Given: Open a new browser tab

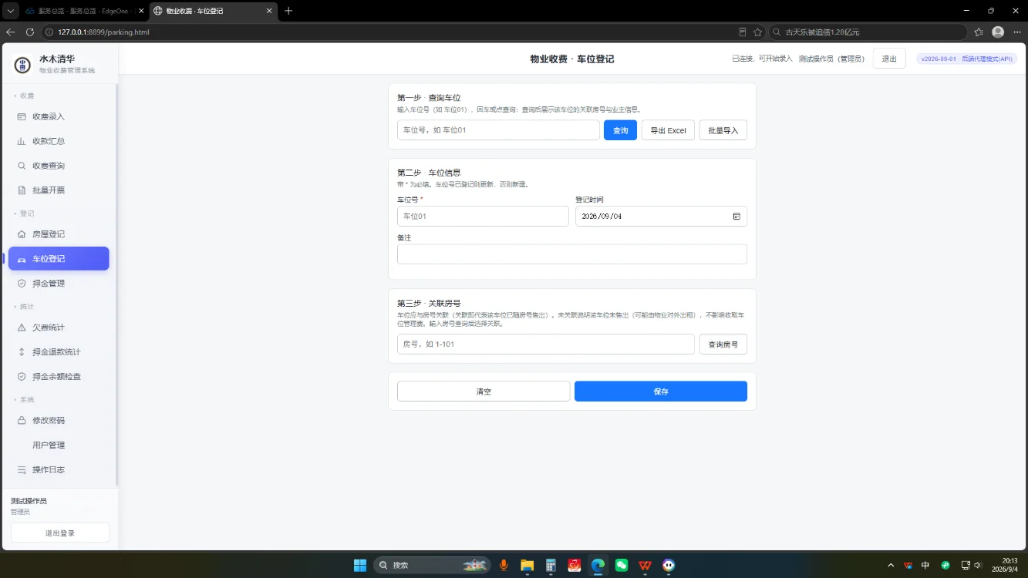Looking at the screenshot, I should pyautogui.click(x=288, y=11).
